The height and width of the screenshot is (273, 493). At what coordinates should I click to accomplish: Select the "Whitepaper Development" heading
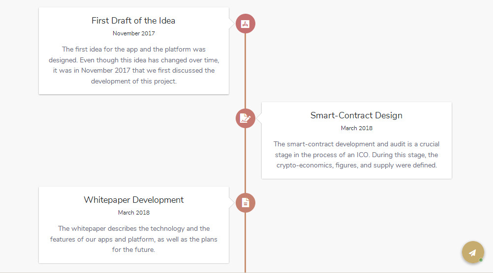pos(133,200)
